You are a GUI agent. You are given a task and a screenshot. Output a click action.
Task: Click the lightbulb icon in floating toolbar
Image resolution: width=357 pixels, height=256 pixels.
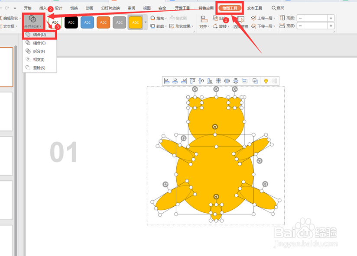tap(266, 81)
